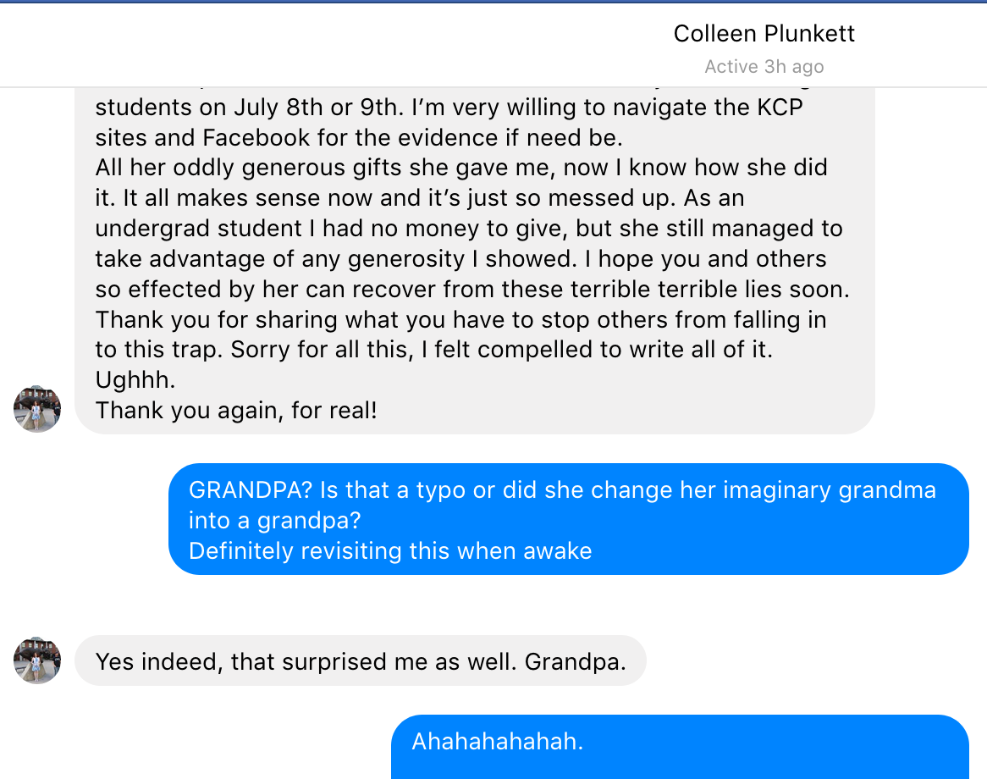The image size is (987, 779).
Task: Click the blue window bar at the top
Action: click(x=493, y=2)
